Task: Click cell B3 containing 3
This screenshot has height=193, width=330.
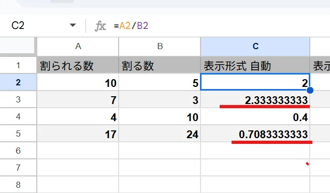Action: (x=160, y=99)
